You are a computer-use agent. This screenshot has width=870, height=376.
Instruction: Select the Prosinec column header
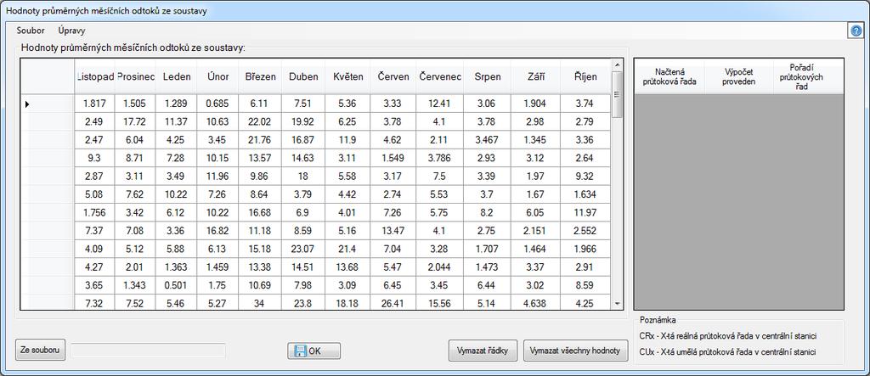tap(135, 76)
